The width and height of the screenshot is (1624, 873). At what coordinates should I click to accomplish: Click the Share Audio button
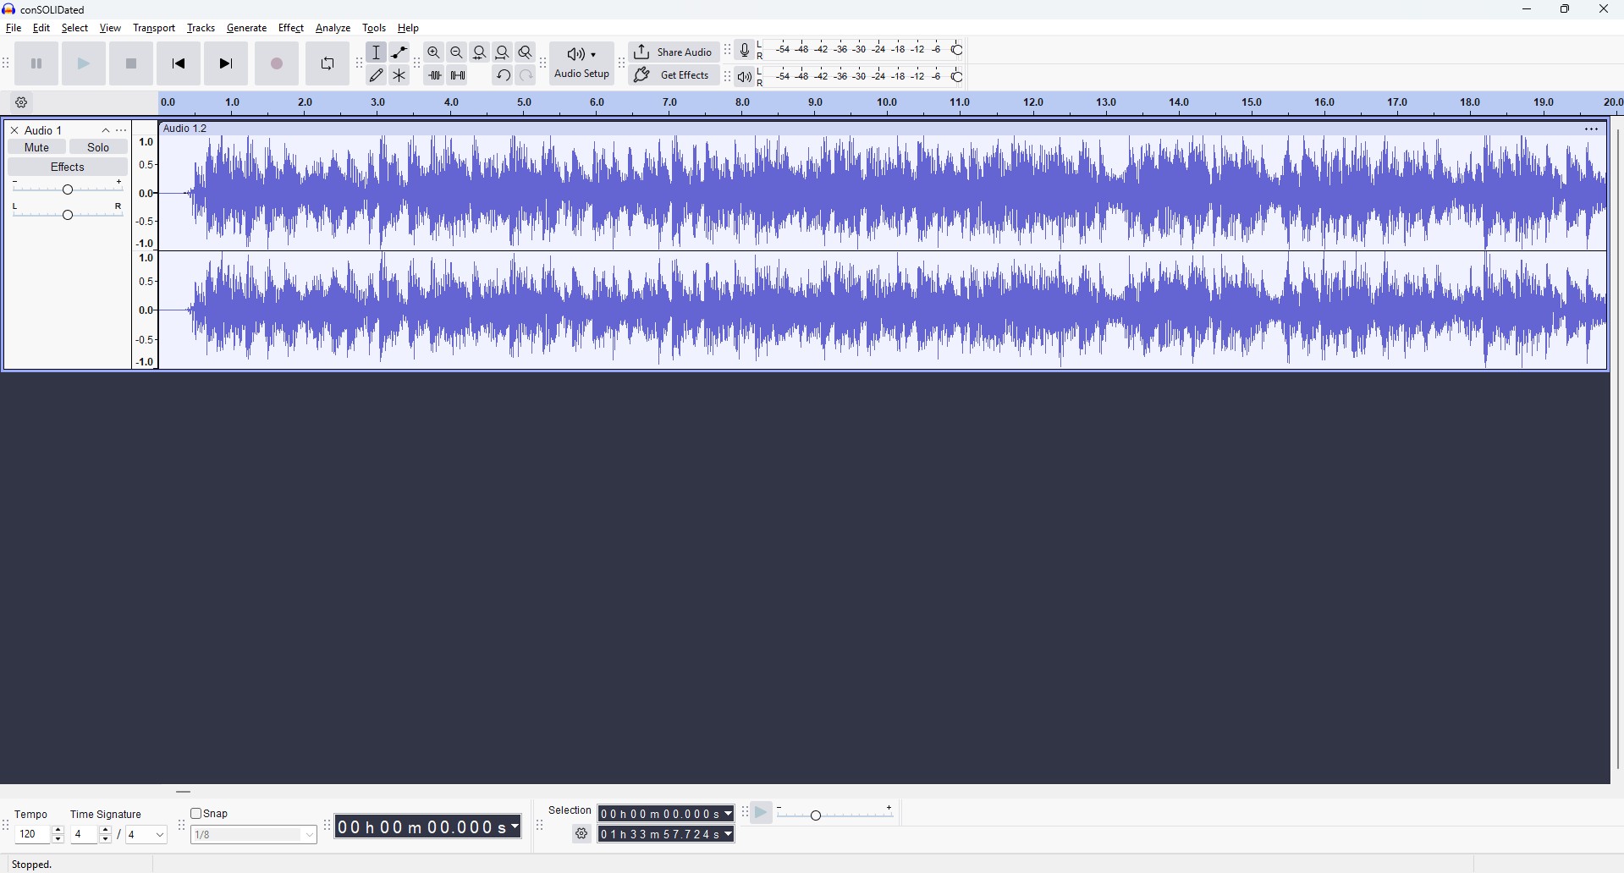[x=674, y=52]
